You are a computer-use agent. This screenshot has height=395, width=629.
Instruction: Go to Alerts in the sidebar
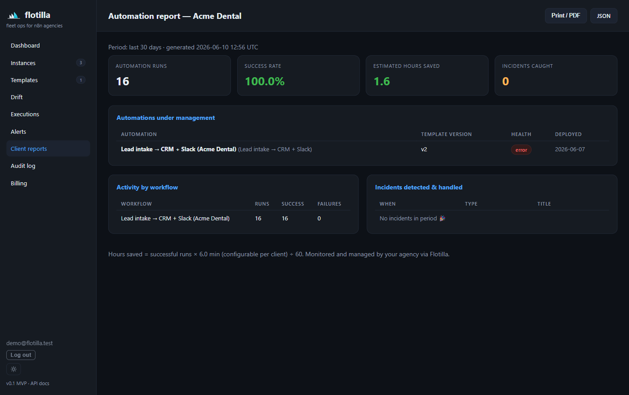[x=48, y=132]
